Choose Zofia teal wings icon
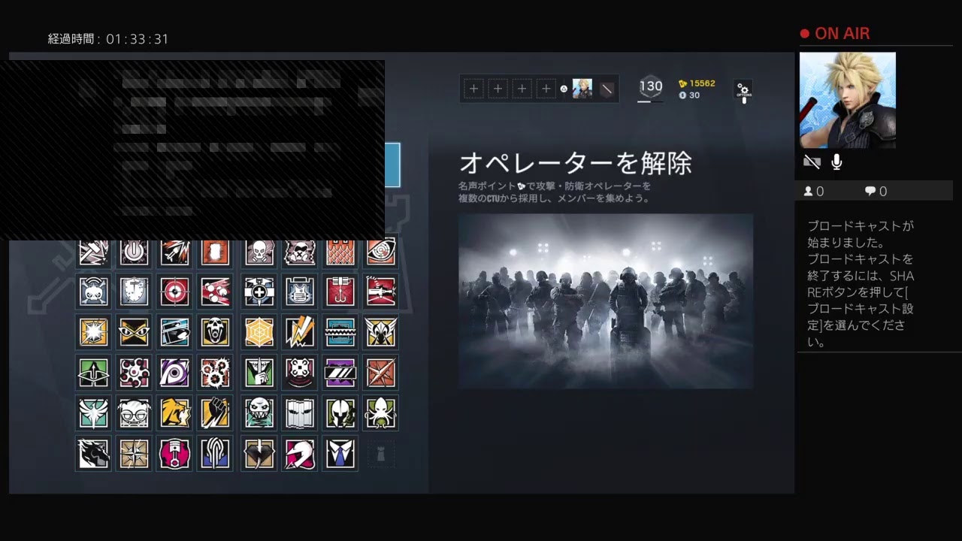Viewport: 962px width, 541px height. point(94,413)
